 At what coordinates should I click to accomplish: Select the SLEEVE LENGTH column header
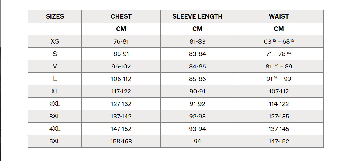[197, 16]
